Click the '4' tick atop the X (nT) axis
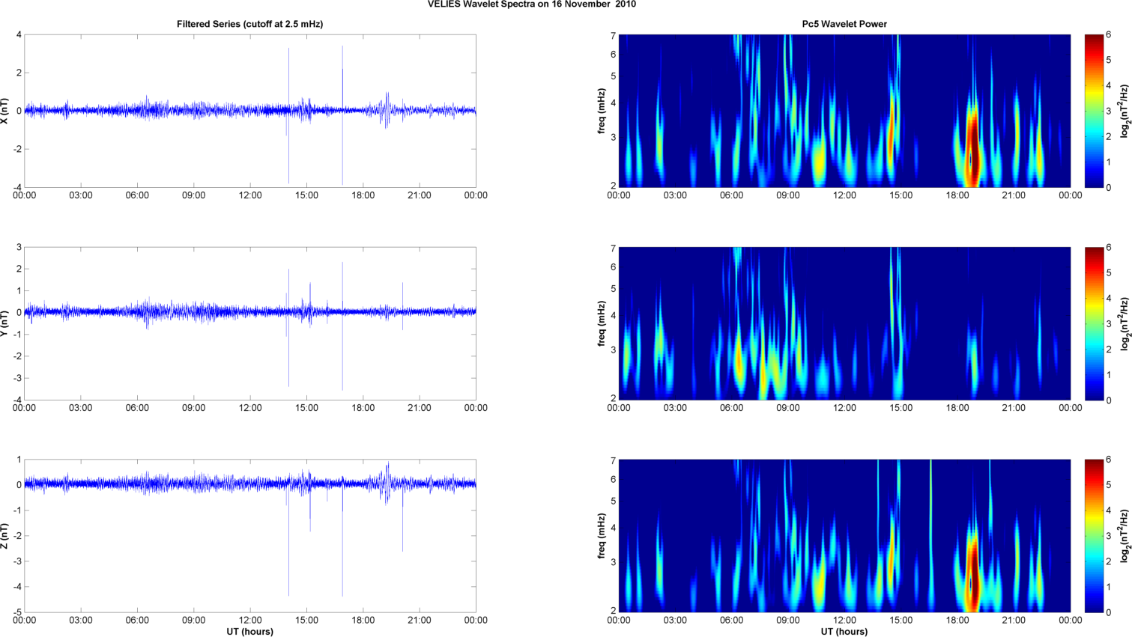This screenshot has height=637, width=1132. coord(19,34)
